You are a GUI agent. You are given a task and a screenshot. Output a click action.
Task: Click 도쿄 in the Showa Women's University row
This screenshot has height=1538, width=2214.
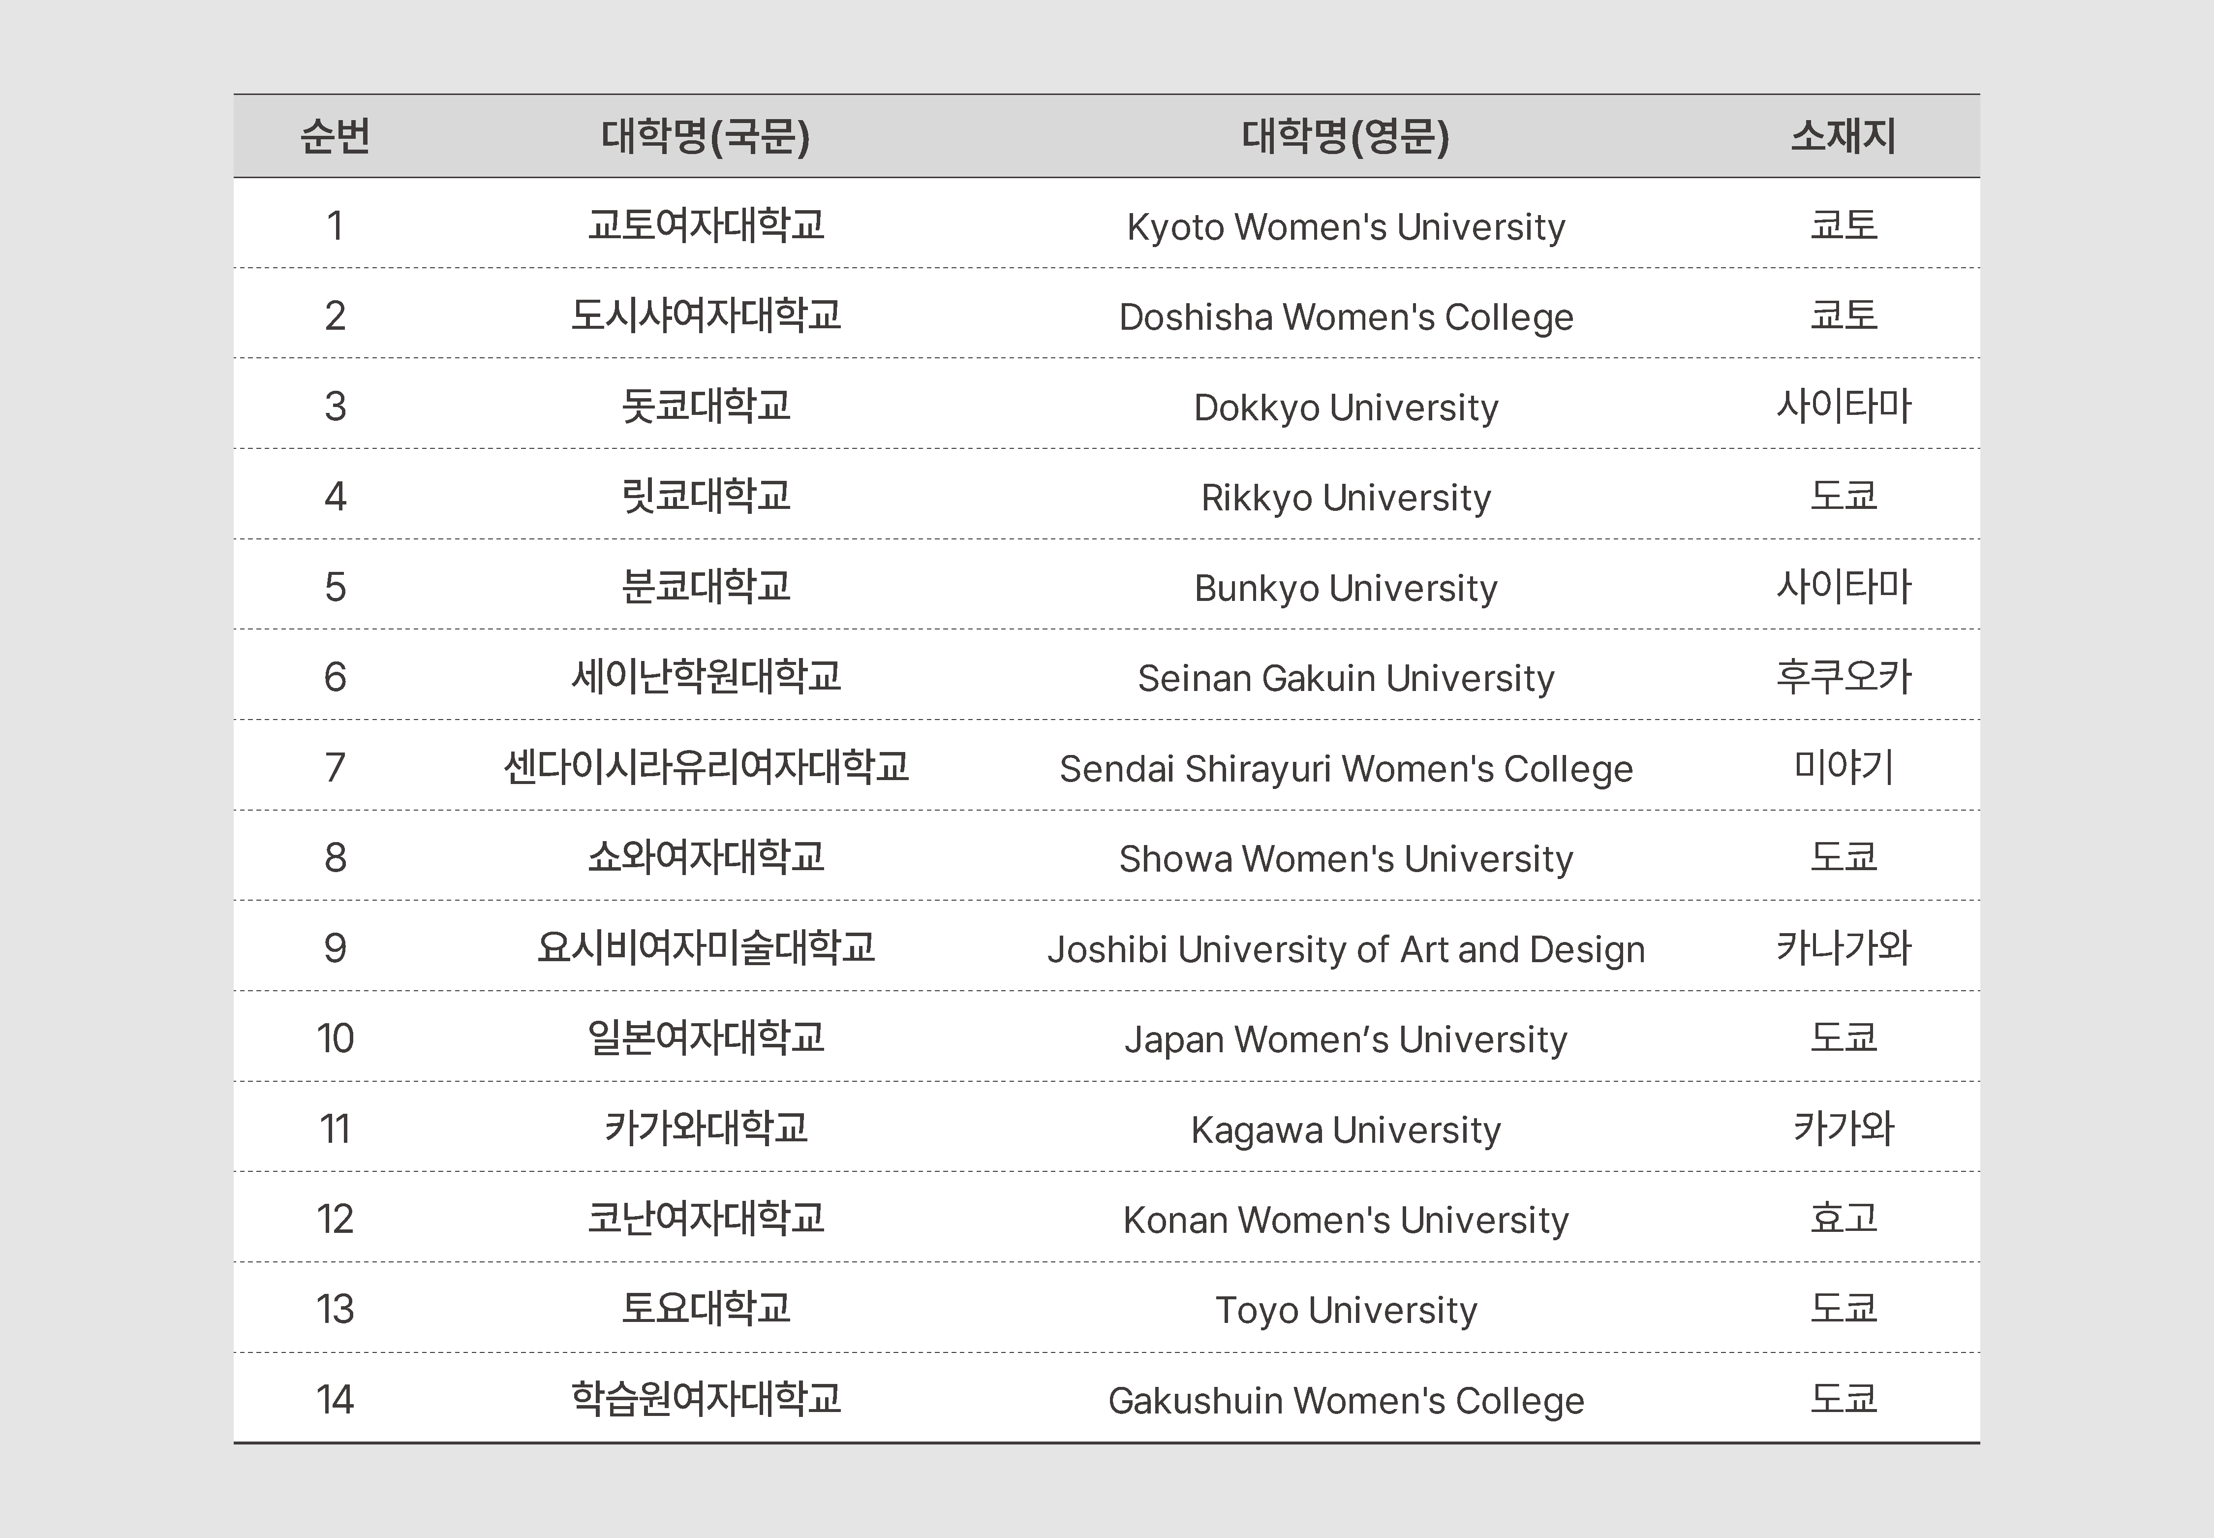point(1843,857)
